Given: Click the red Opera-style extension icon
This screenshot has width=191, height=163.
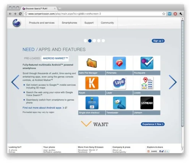Looking at the screenshot, I should tap(175, 14).
